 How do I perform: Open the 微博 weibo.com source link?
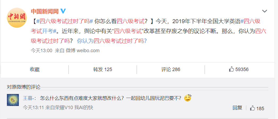click(83, 51)
